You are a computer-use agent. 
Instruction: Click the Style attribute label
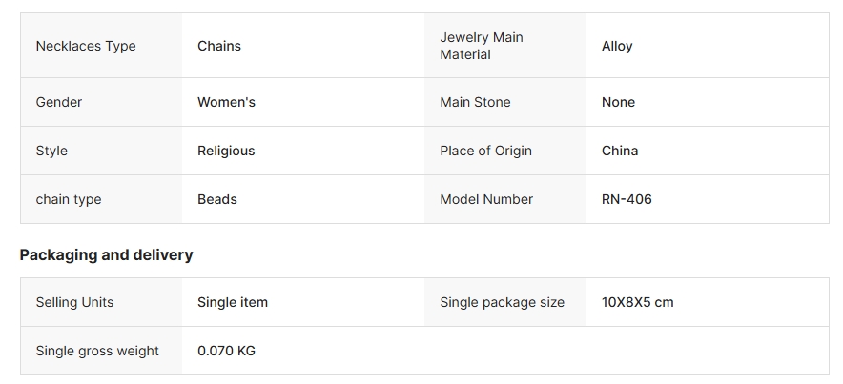tap(51, 151)
